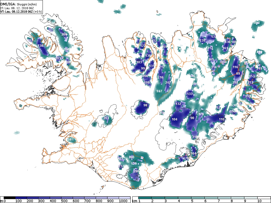Click the visibility value 193 on the map

pyautogui.click(x=248, y=96)
